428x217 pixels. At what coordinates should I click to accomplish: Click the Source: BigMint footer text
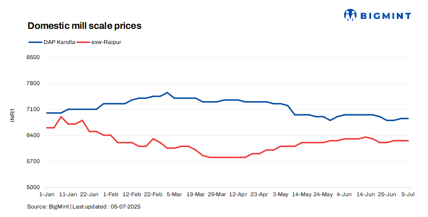coord(48,207)
